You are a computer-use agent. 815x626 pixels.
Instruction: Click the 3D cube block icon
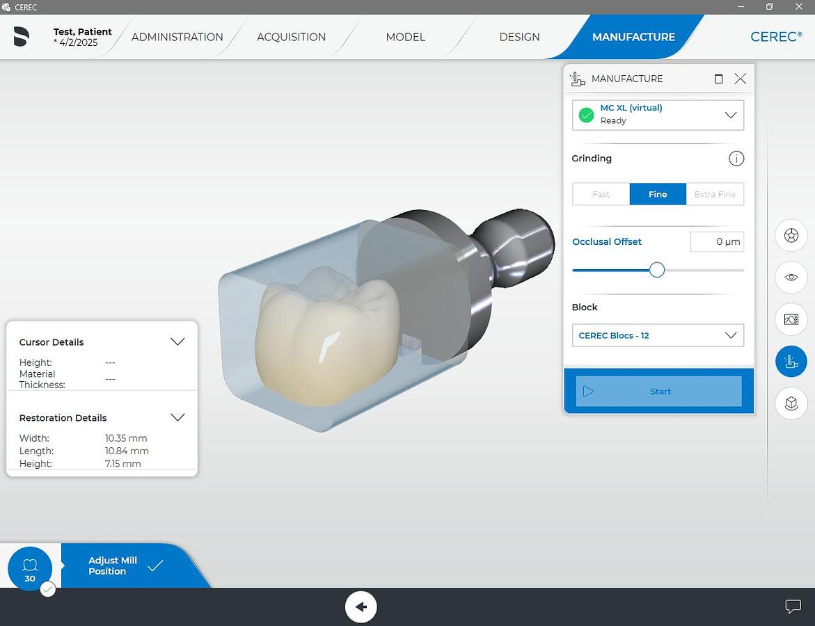click(791, 403)
